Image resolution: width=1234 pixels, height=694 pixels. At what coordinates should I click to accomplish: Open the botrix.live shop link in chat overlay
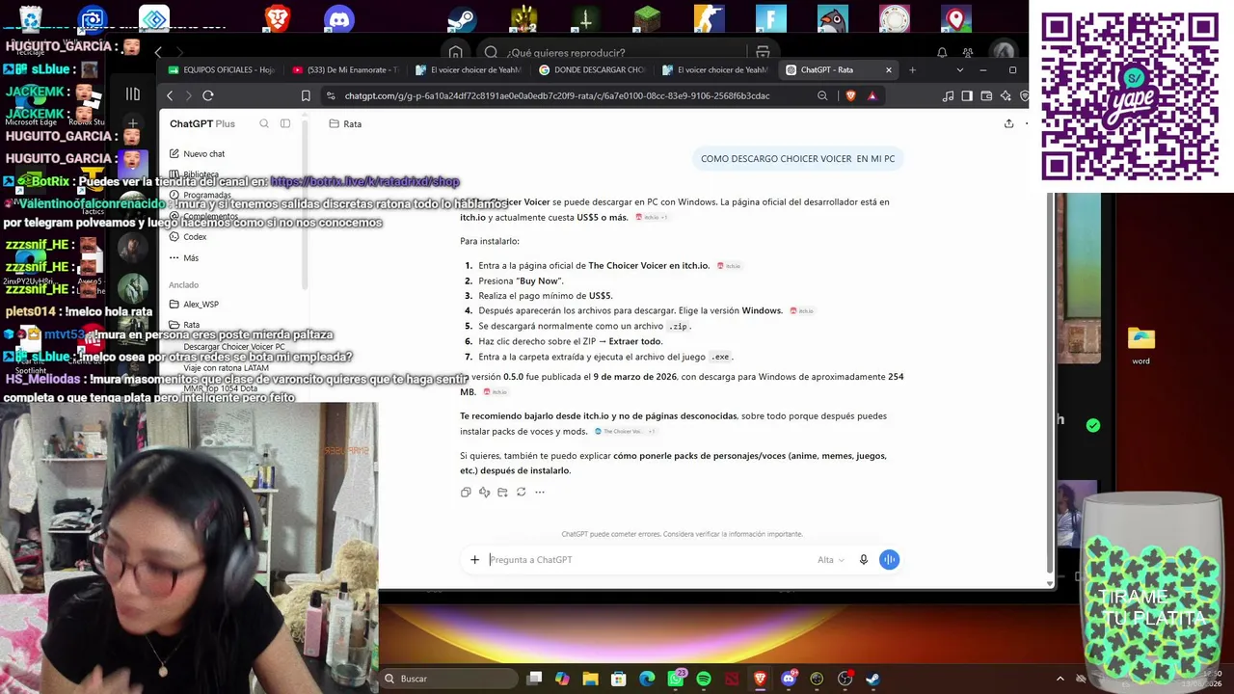[364, 181]
